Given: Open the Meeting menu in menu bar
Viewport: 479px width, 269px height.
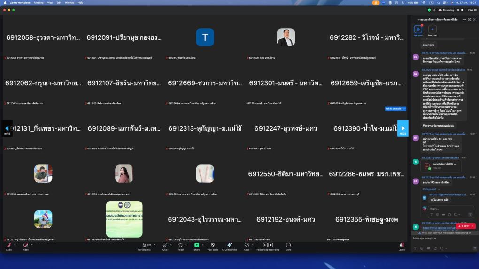Looking at the screenshot, I should [x=39, y=2].
